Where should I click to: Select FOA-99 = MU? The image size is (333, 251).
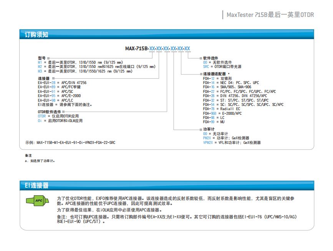click(x=214, y=122)
